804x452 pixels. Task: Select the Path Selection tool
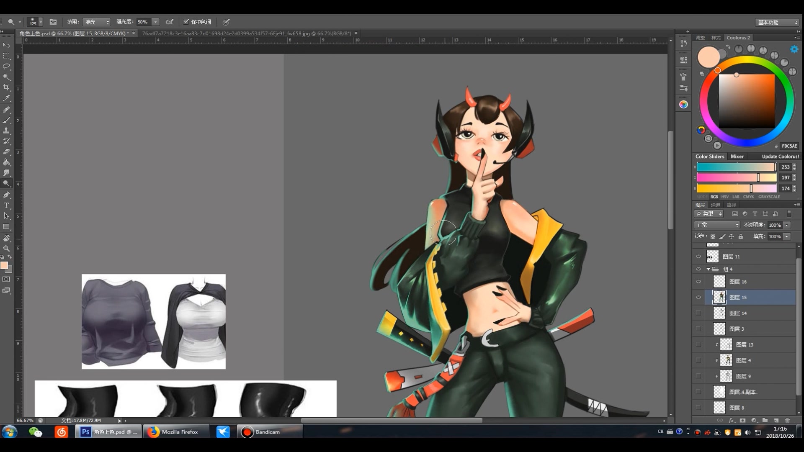[6, 216]
